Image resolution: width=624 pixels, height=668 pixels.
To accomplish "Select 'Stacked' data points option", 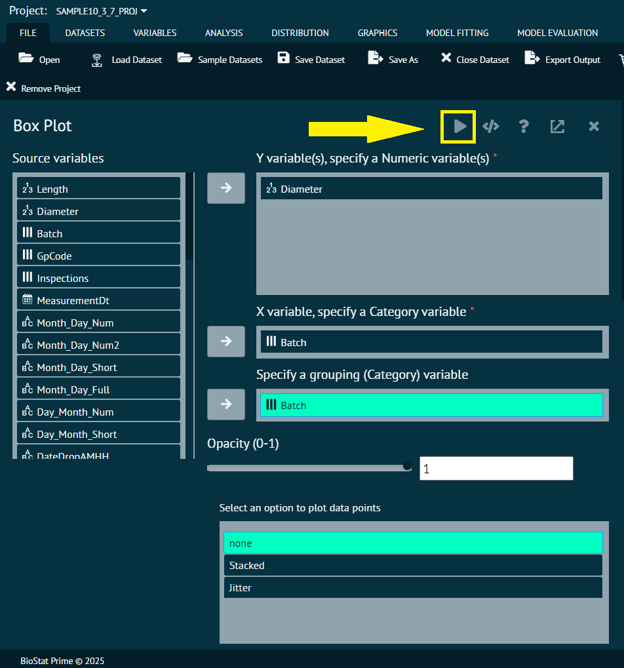I will [x=412, y=565].
